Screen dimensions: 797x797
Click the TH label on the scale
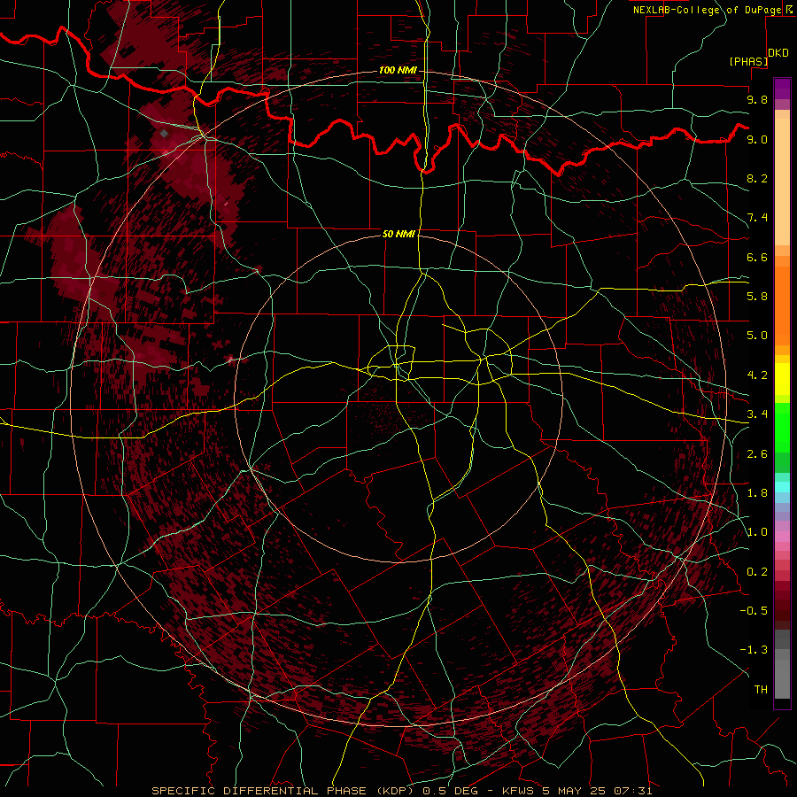point(761,690)
